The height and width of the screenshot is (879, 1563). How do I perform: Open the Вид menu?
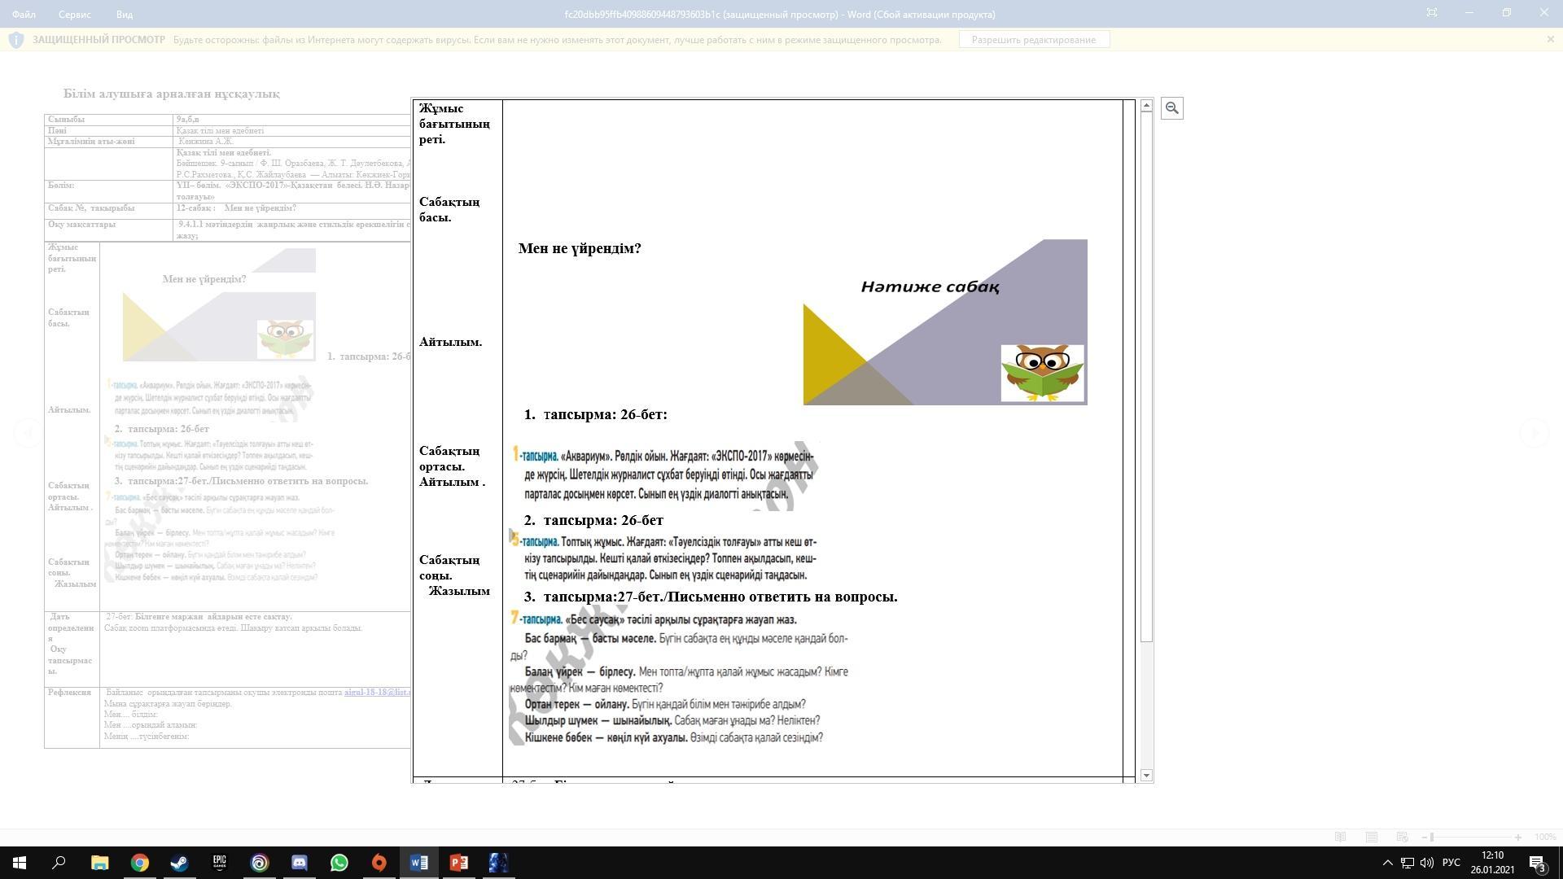(x=125, y=14)
